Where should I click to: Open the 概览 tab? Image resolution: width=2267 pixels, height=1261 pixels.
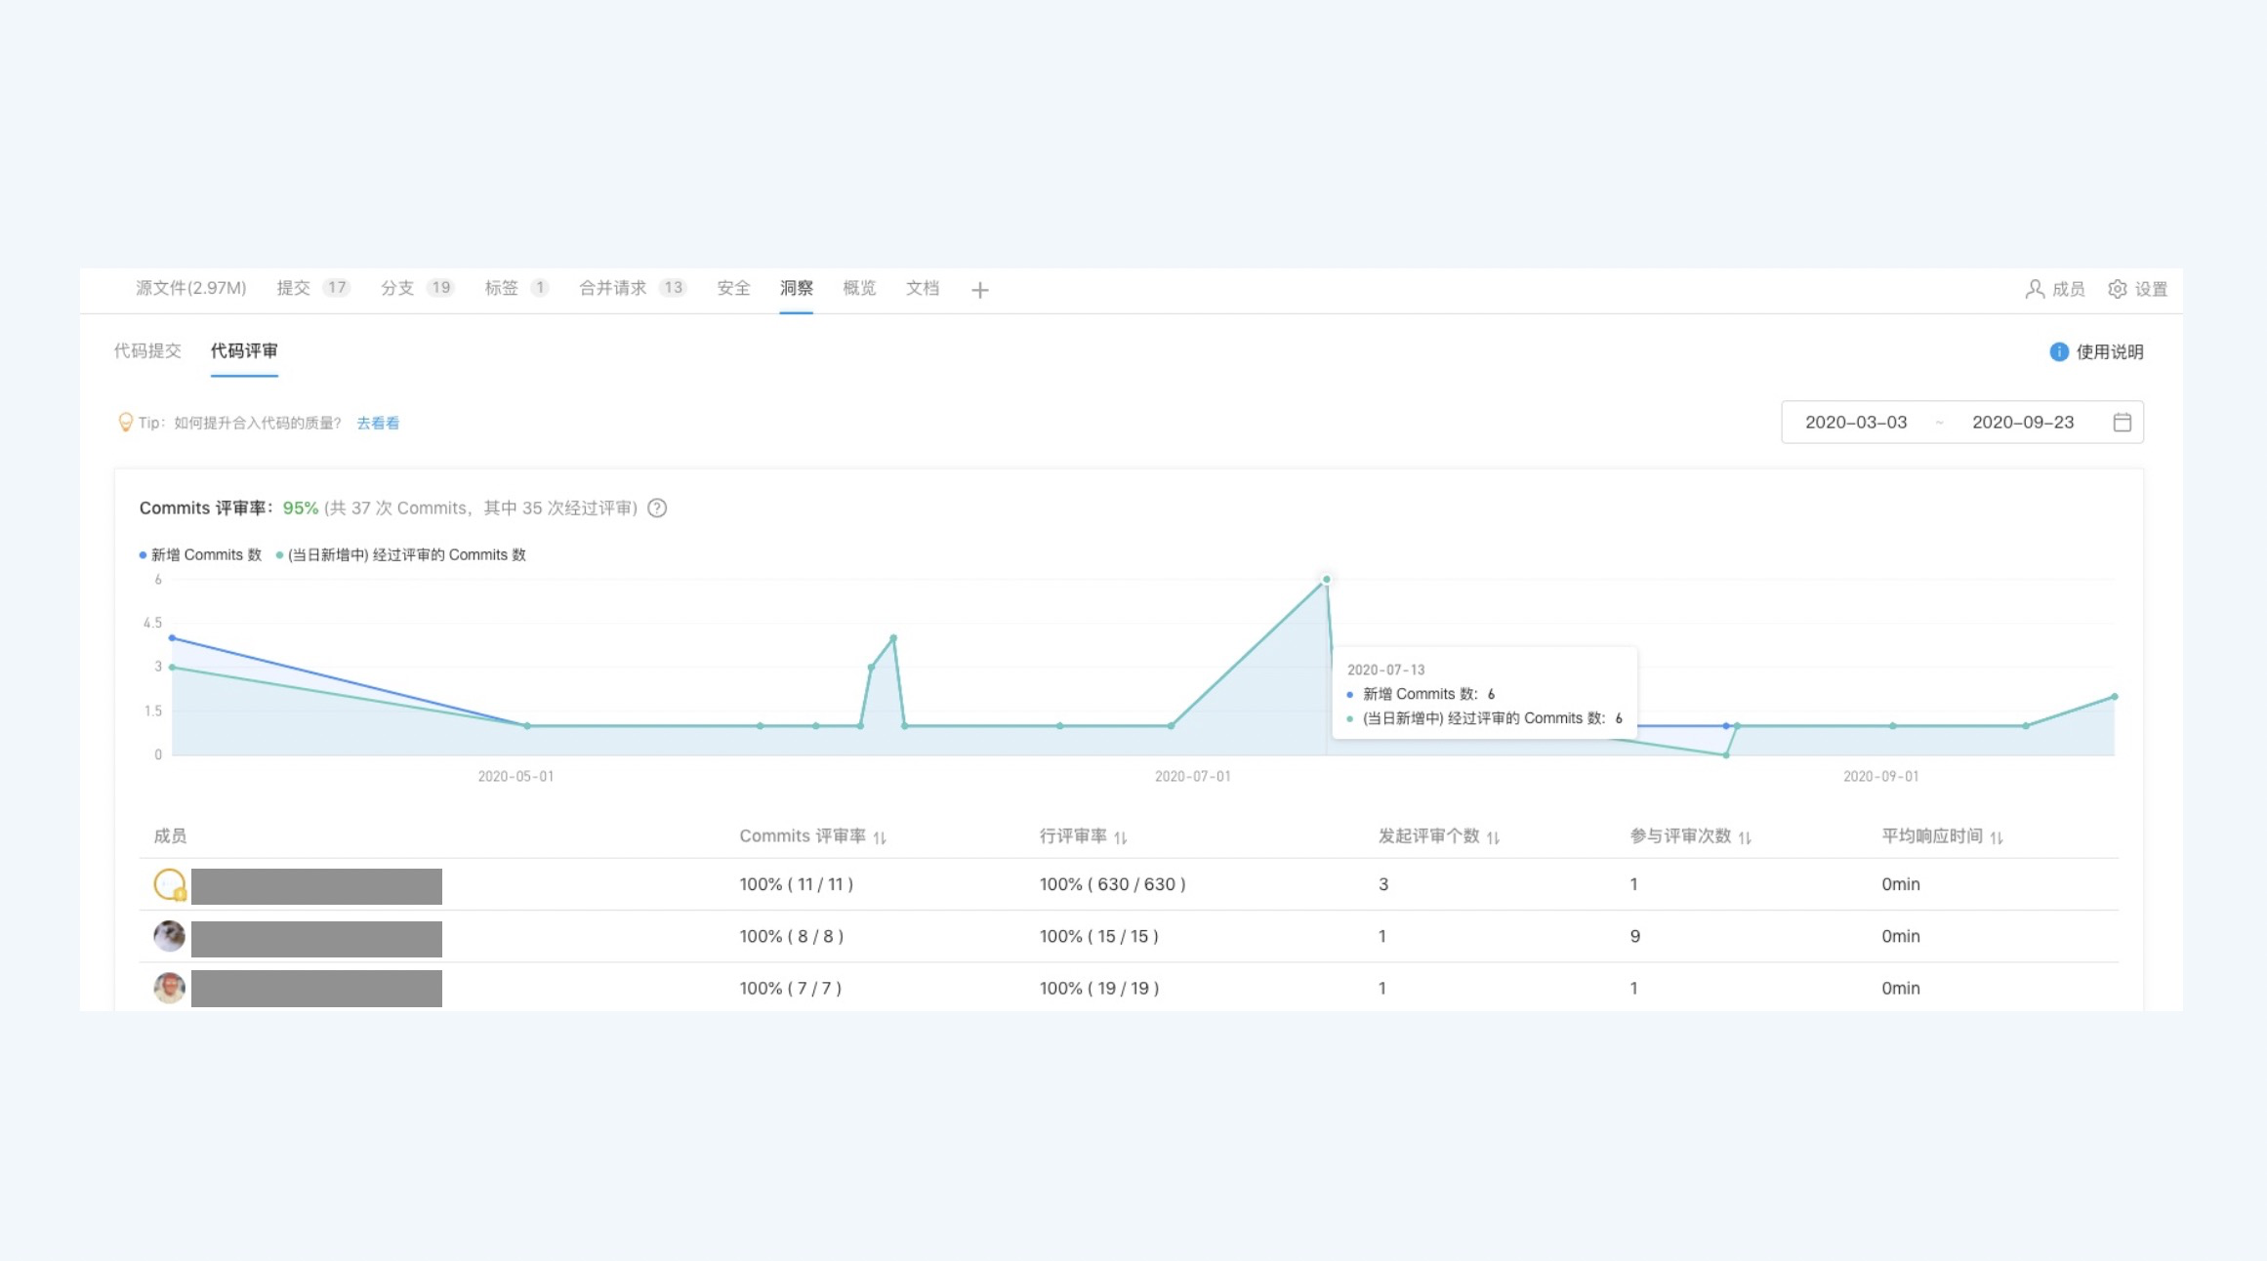[859, 288]
